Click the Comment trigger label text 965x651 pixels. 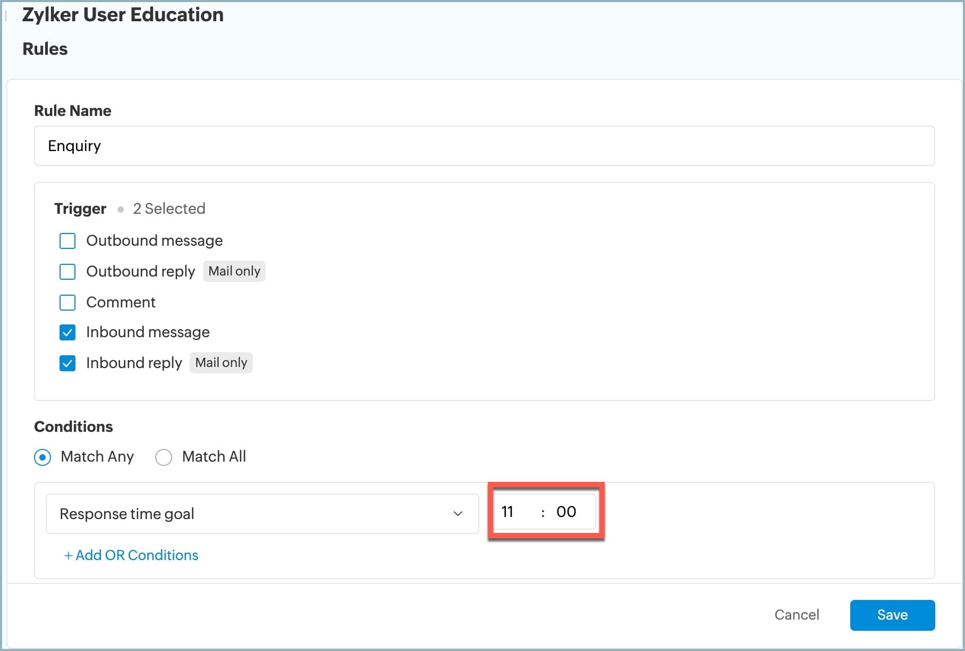[121, 303]
